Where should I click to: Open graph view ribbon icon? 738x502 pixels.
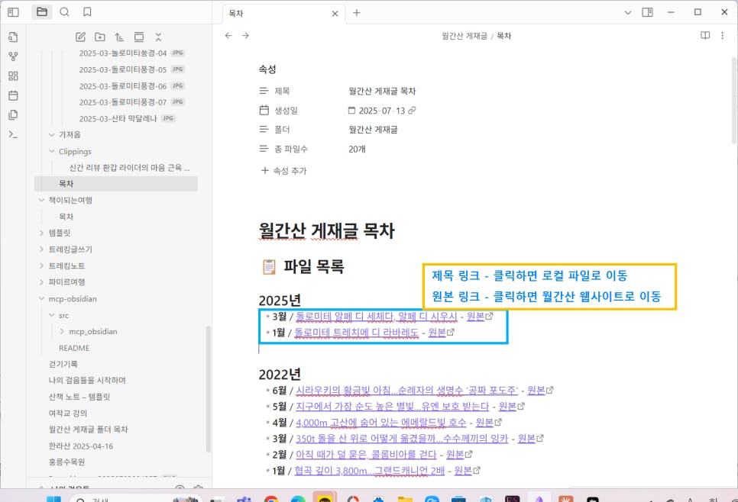13,56
